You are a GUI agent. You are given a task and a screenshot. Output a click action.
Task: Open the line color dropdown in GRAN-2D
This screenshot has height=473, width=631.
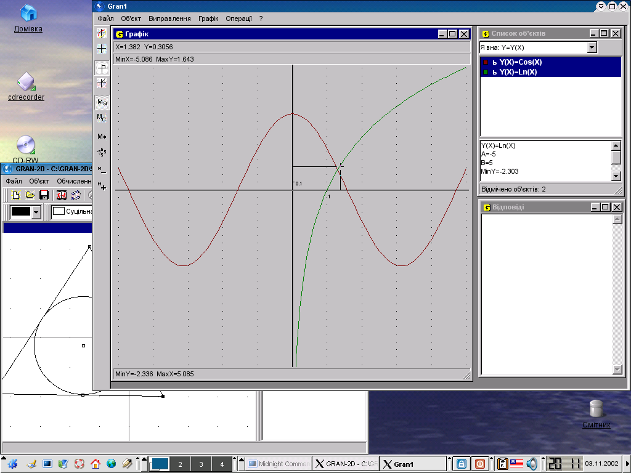[36, 212]
